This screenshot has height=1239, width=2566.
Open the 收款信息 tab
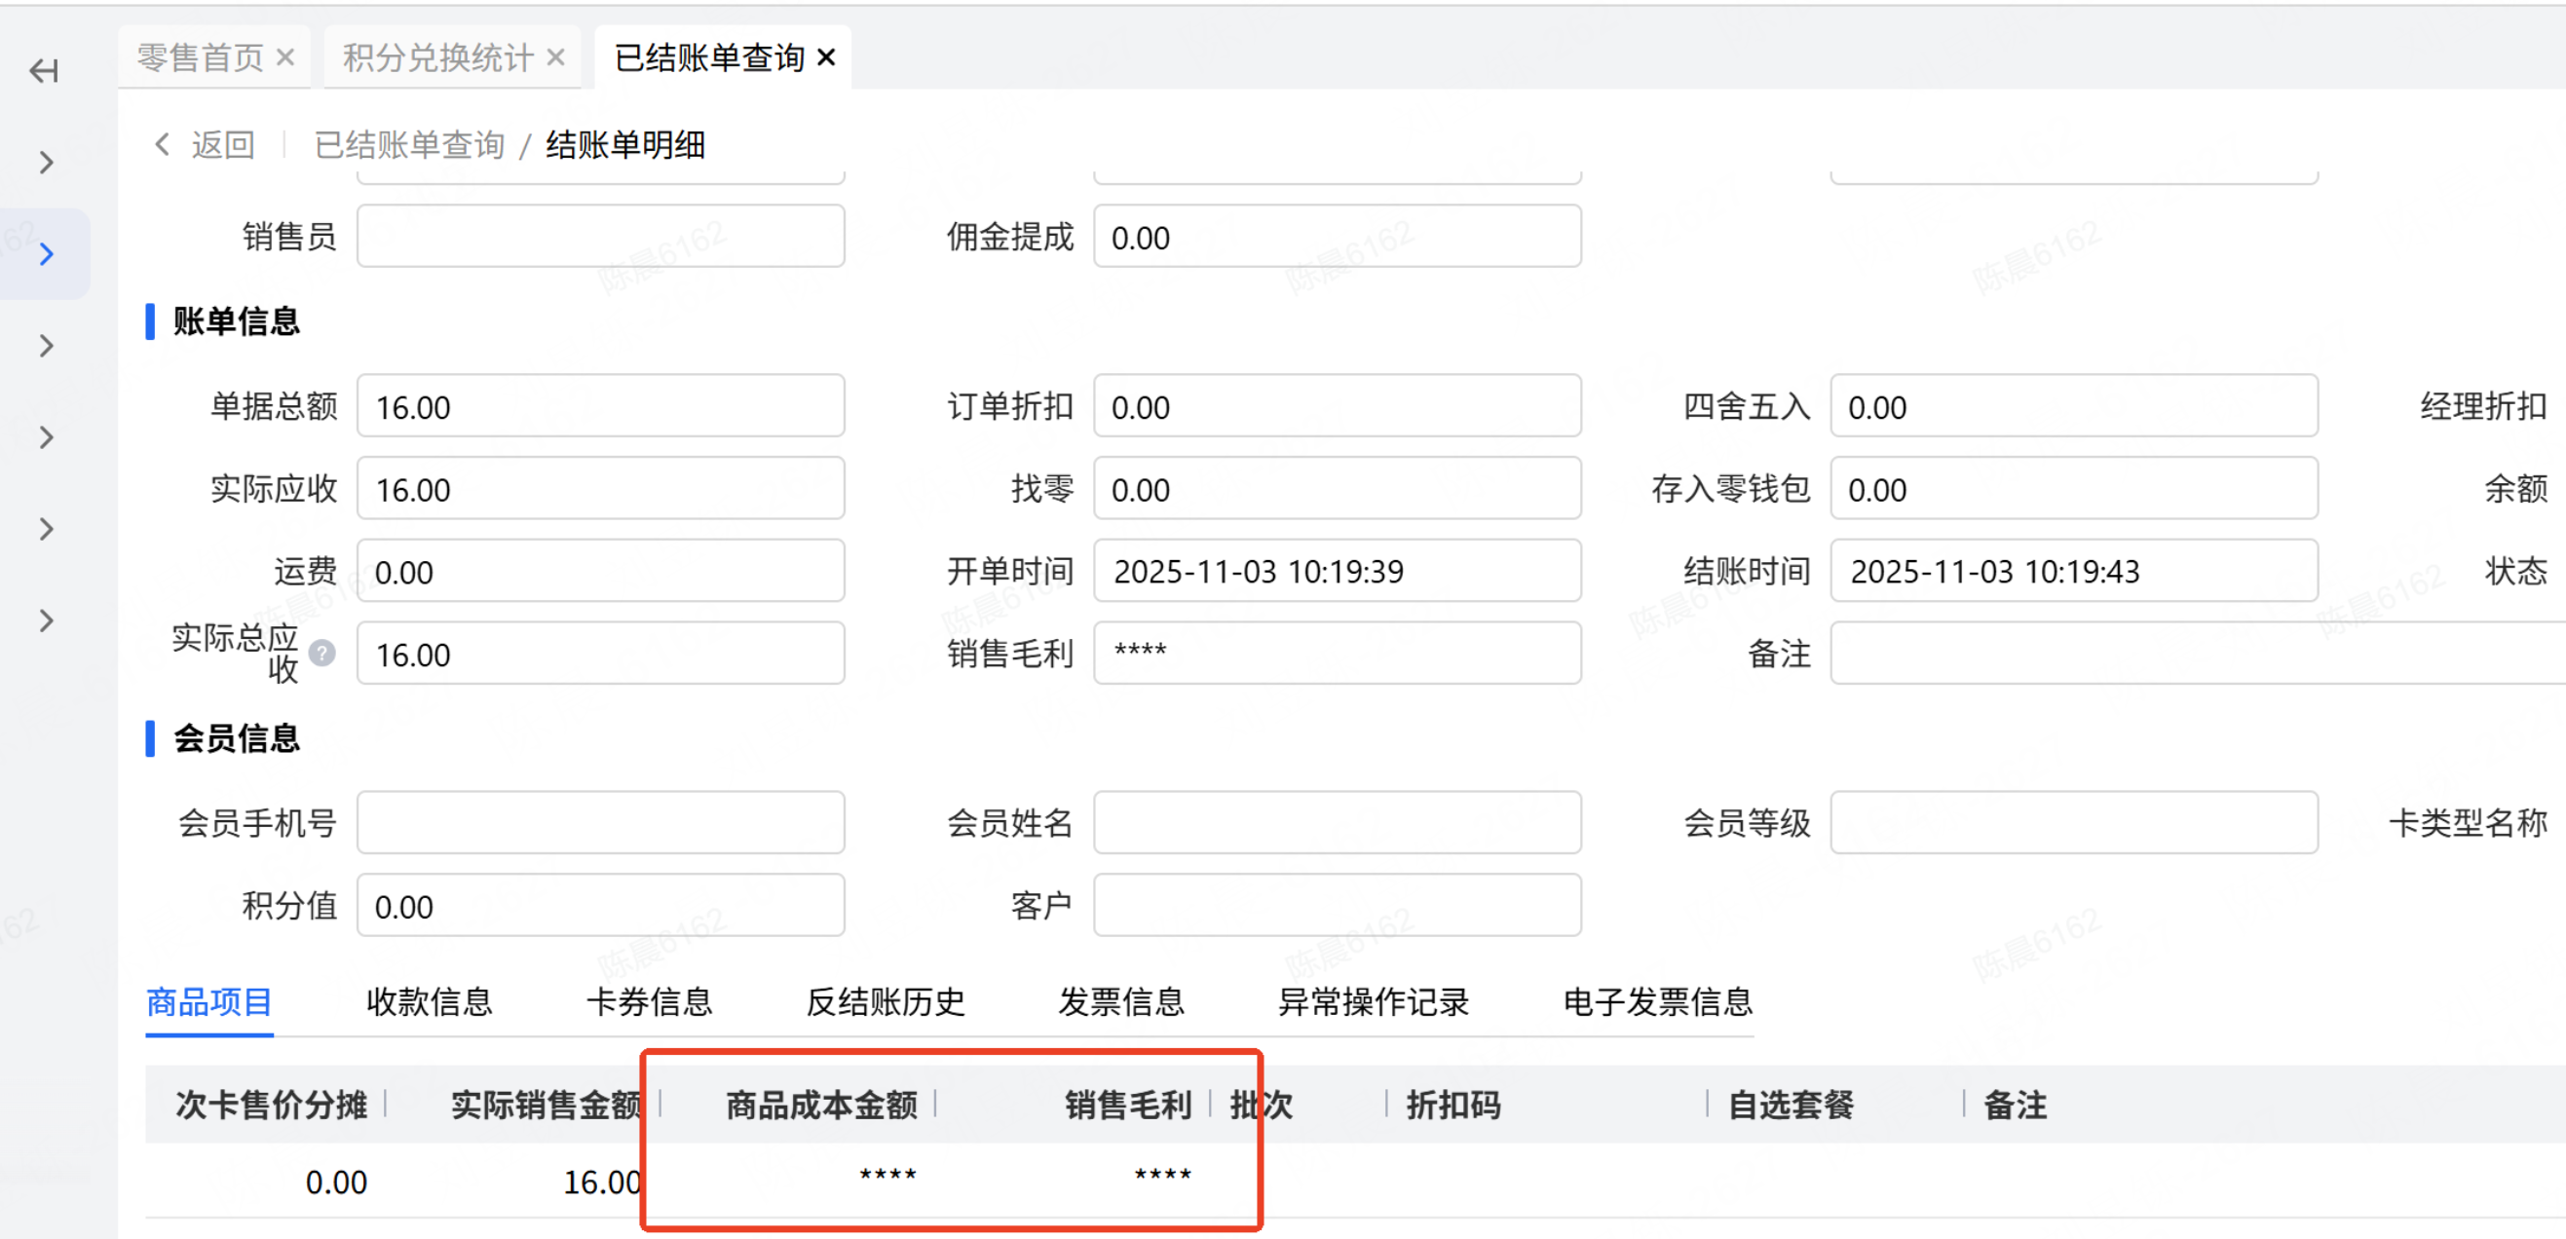(x=430, y=1001)
